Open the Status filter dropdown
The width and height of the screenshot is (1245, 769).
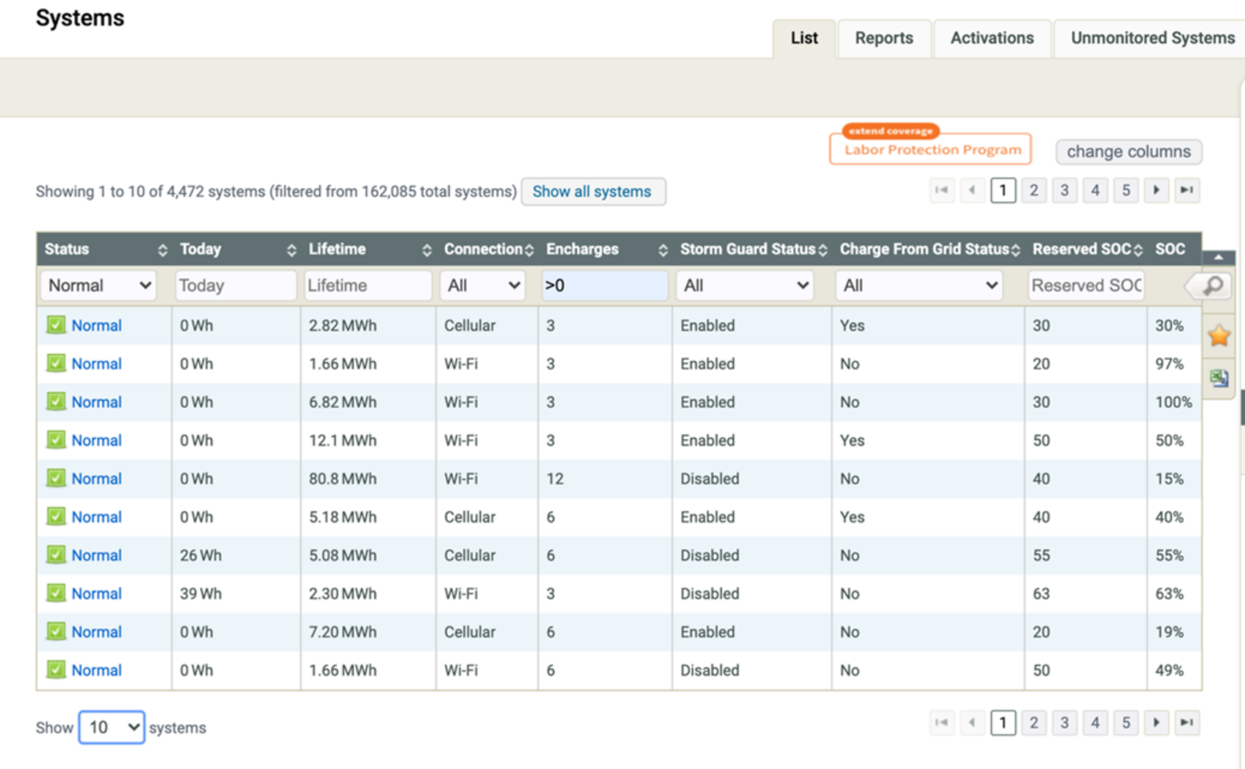[99, 286]
